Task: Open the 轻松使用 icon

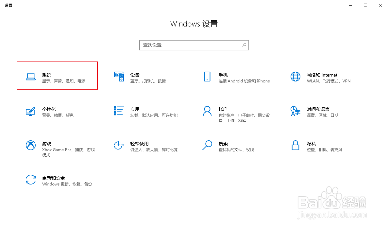Action: 119,145
